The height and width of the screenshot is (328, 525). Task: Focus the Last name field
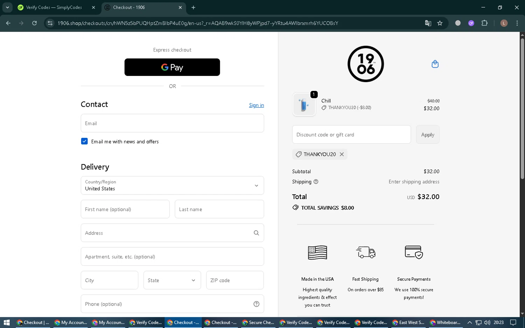pos(219,209)
